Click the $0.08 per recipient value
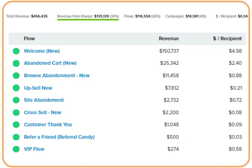Image resolution: width=252 pixels, height=168 pixels. 235,113
